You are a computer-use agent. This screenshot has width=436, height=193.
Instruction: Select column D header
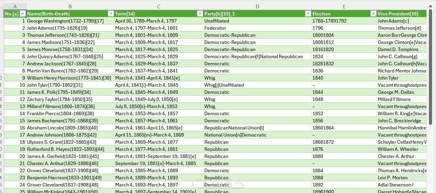pyautogui.click(x=257, y=7)
